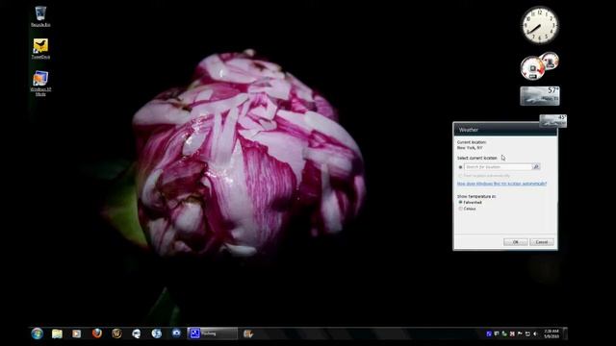Click the analog clock gadget

coord(540,25)
